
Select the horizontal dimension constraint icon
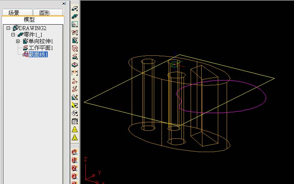click(75, 73)
